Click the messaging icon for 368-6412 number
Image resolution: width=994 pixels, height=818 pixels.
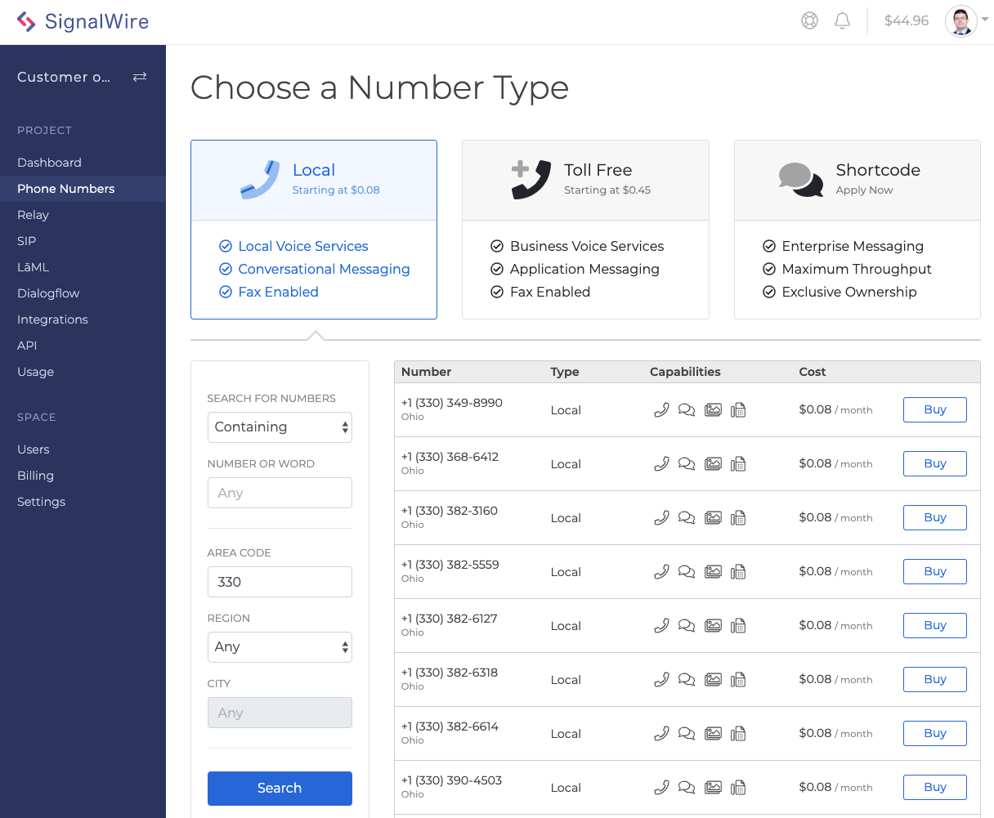click(687, 464)
